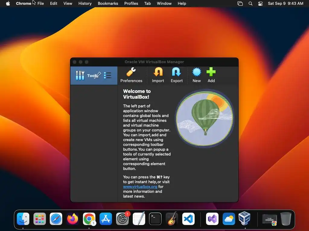Open the Tools list menu icon
This screenshot has height=231, width=309.
[x=108, y=75]
